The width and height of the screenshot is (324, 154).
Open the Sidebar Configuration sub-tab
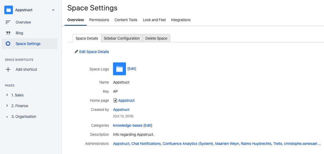(122, 38)
